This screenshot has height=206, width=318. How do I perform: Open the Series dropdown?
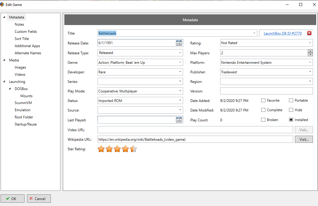click(x=180, y=81)
